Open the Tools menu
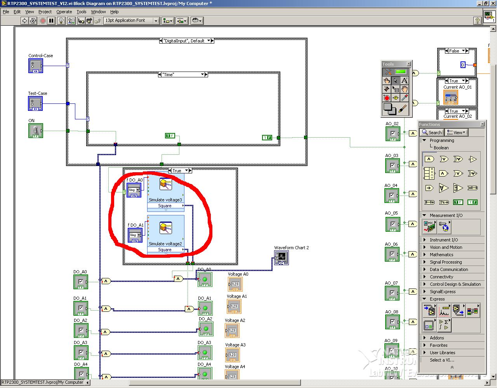 coord(82,12)
